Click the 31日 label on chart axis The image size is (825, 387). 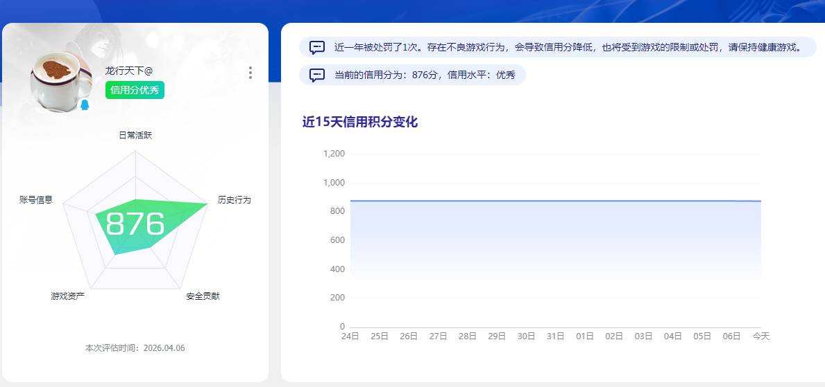pyautogui.click(x=555, y=336)
